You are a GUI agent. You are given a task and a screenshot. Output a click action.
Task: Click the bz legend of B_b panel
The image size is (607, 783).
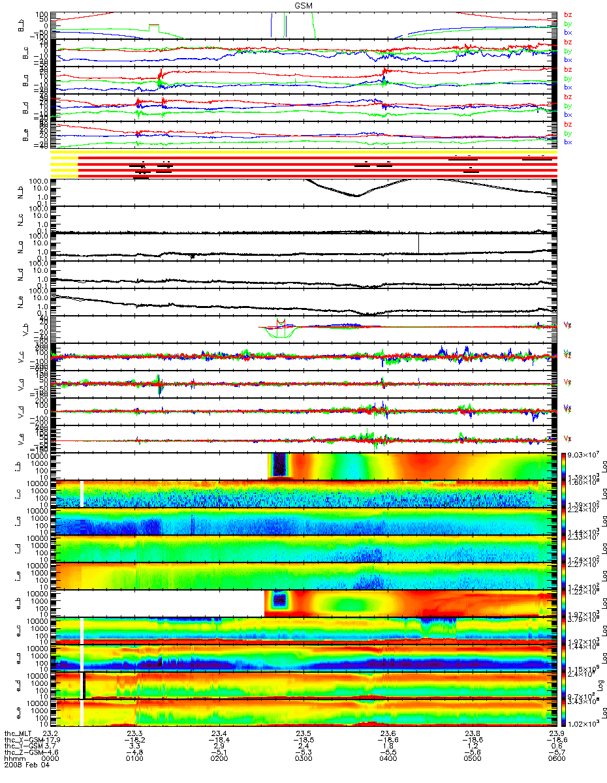(x=568, y=14)
